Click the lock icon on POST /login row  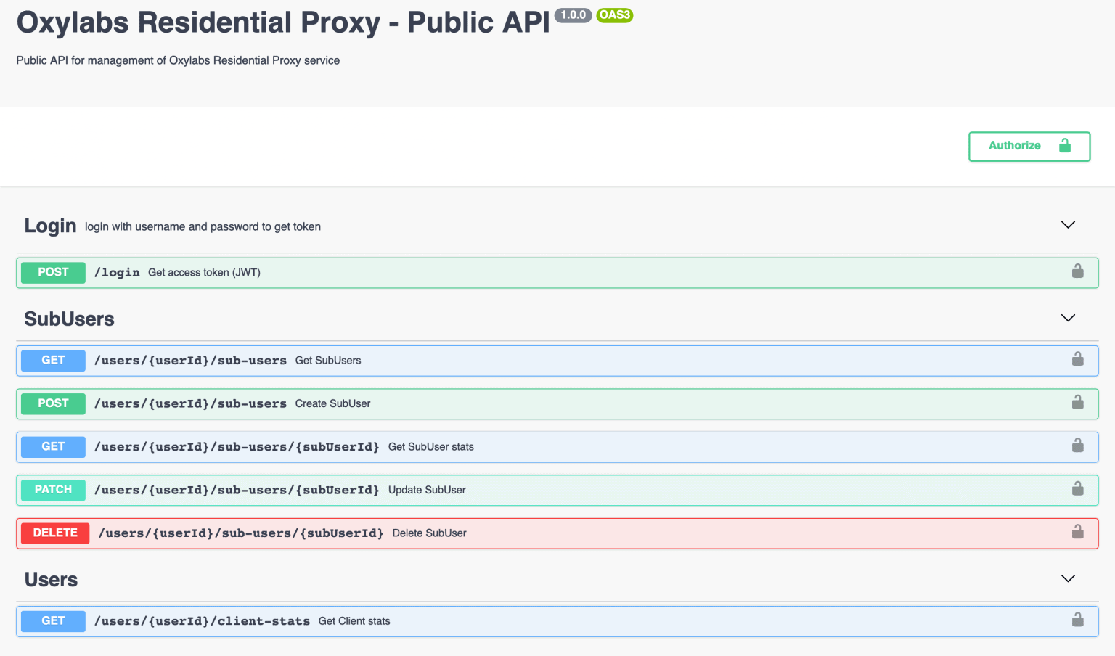1077,271
